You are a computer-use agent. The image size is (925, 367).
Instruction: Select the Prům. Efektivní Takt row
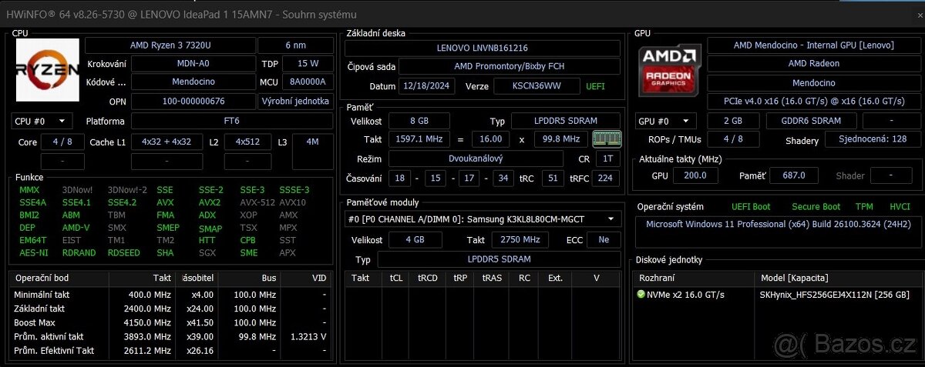172,350
